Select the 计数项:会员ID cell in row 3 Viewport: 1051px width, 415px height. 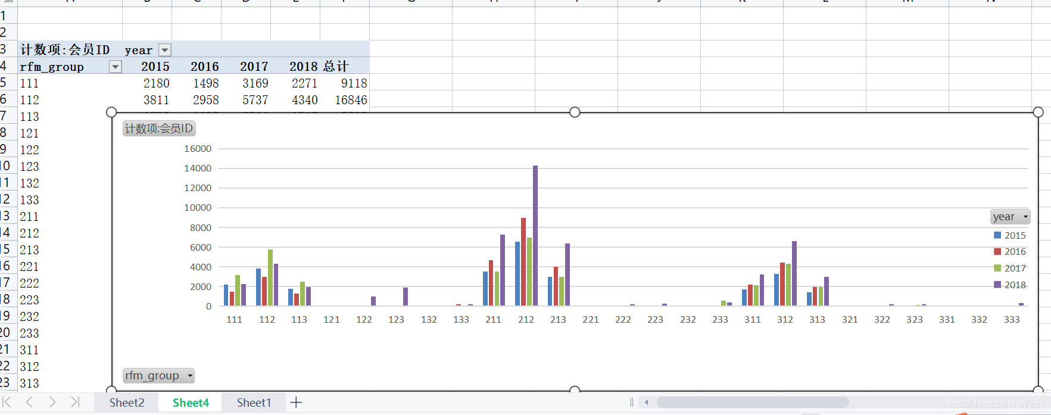[x=70, y=50]
